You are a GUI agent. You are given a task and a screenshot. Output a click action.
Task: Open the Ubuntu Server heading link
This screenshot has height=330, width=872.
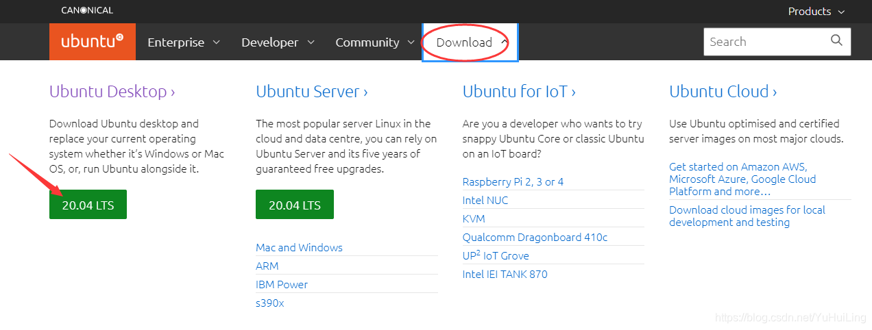312,91
